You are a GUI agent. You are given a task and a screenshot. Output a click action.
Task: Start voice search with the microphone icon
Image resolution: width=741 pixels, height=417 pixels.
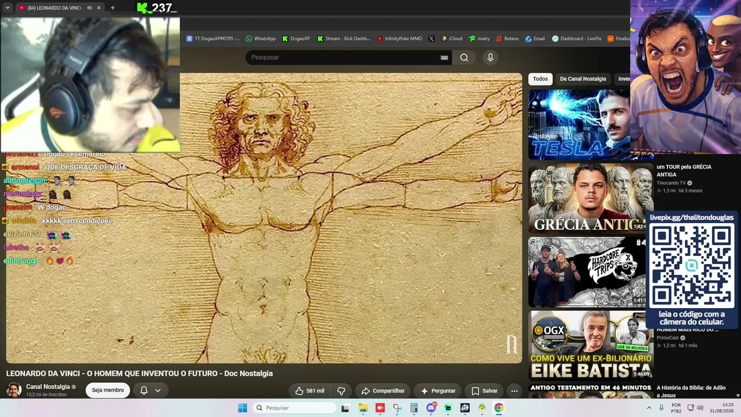point(490,57)
